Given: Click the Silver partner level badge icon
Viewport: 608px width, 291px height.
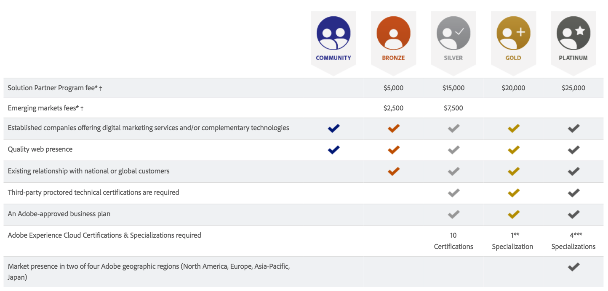Looking at the screenshot, I should [x=453, y=34].
